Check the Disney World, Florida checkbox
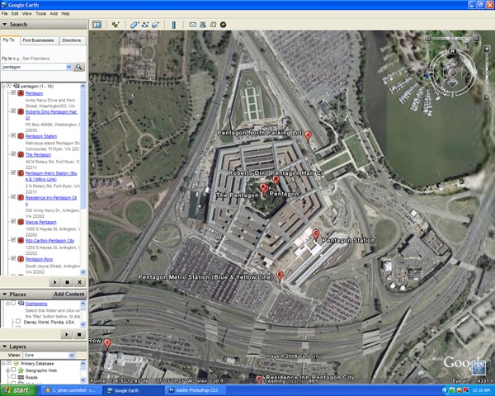The width and height of the screenshot is (495, 396). [18, 322]
